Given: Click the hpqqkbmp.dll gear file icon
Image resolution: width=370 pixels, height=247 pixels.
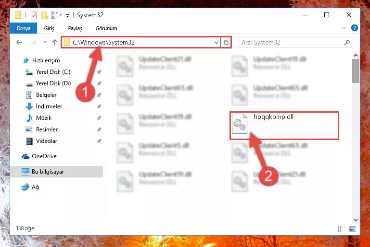Looking at the screenshot, I should (x=239, y=124).
